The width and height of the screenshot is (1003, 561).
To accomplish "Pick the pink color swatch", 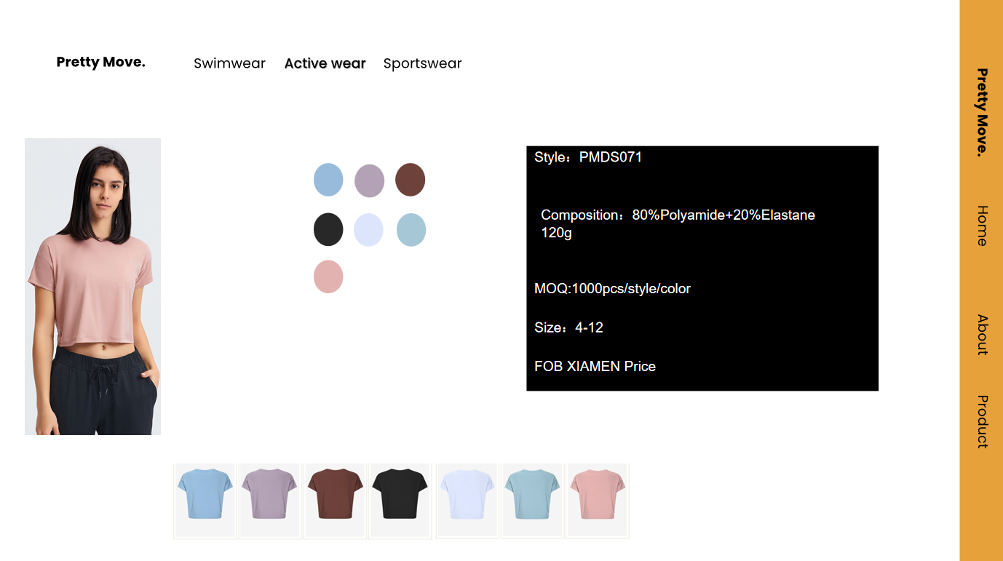I will point(328,276).
